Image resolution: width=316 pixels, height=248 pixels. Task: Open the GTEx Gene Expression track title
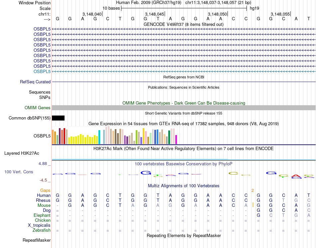coord(184,124)
